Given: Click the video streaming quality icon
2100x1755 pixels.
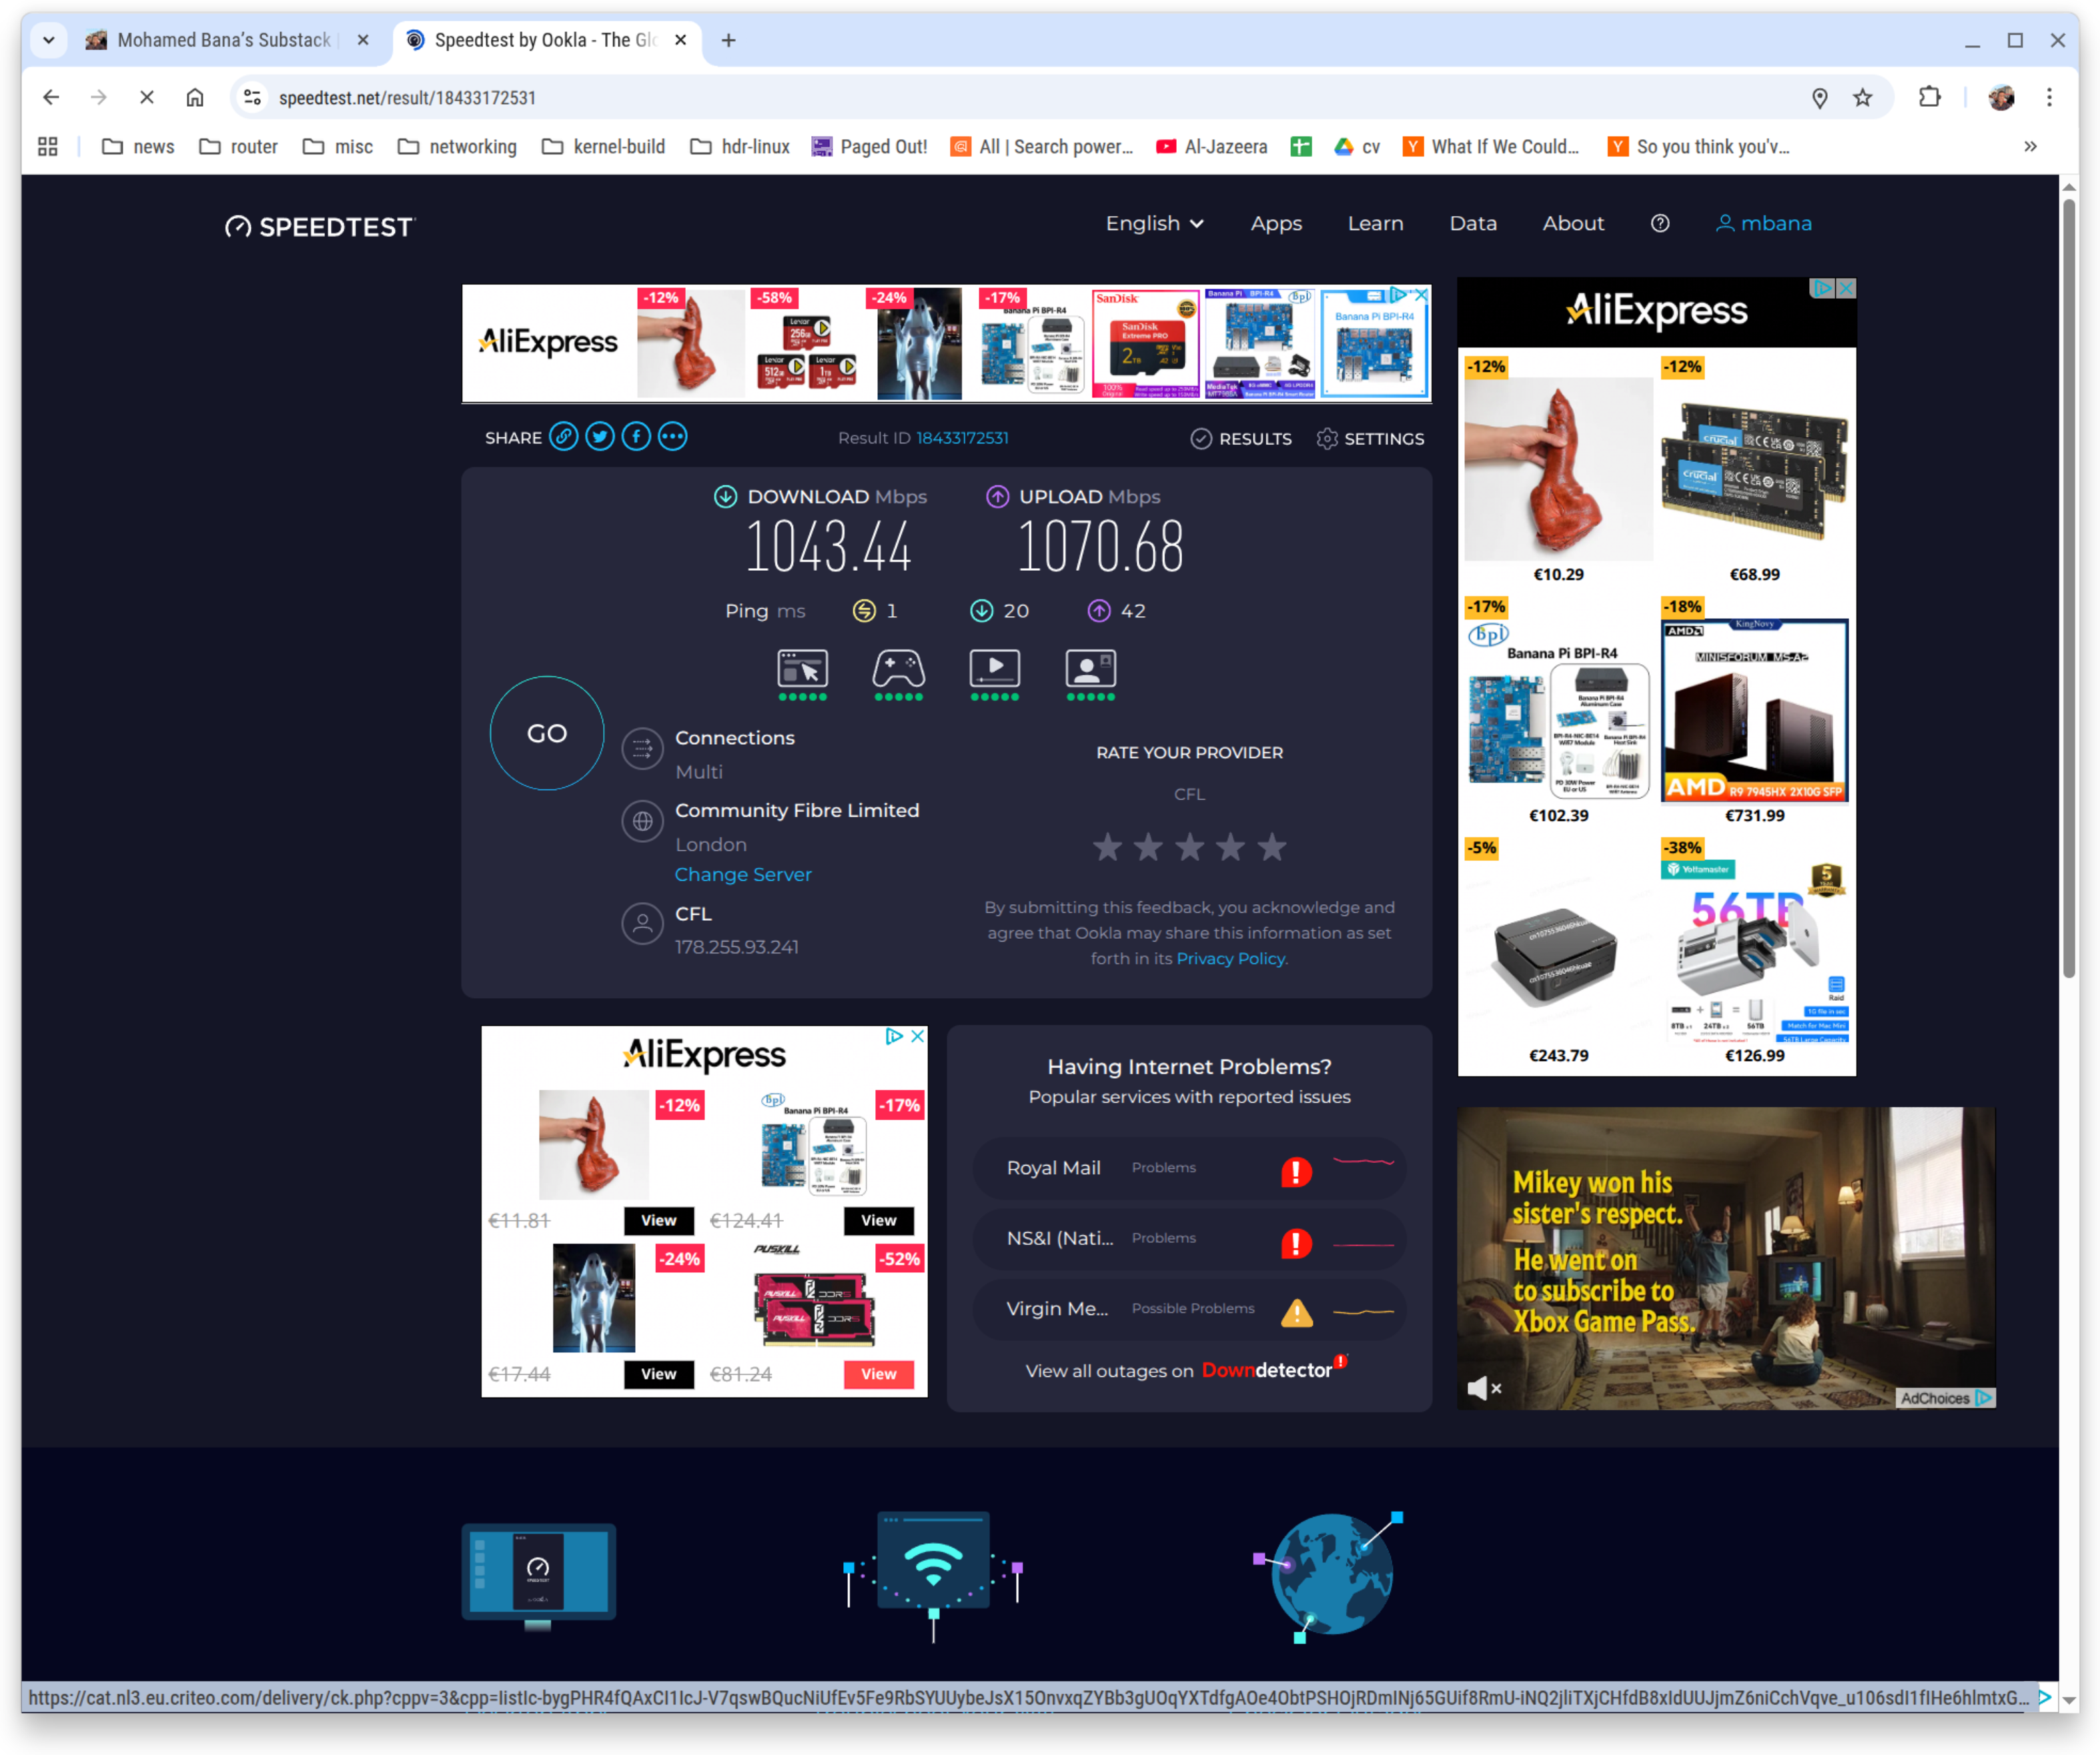Looking at the screenshot, I should (994, 667).
